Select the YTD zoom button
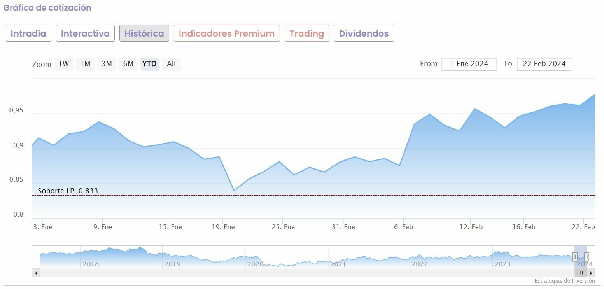This screenshot has width=604, height=289. click(x=149, y=64)
